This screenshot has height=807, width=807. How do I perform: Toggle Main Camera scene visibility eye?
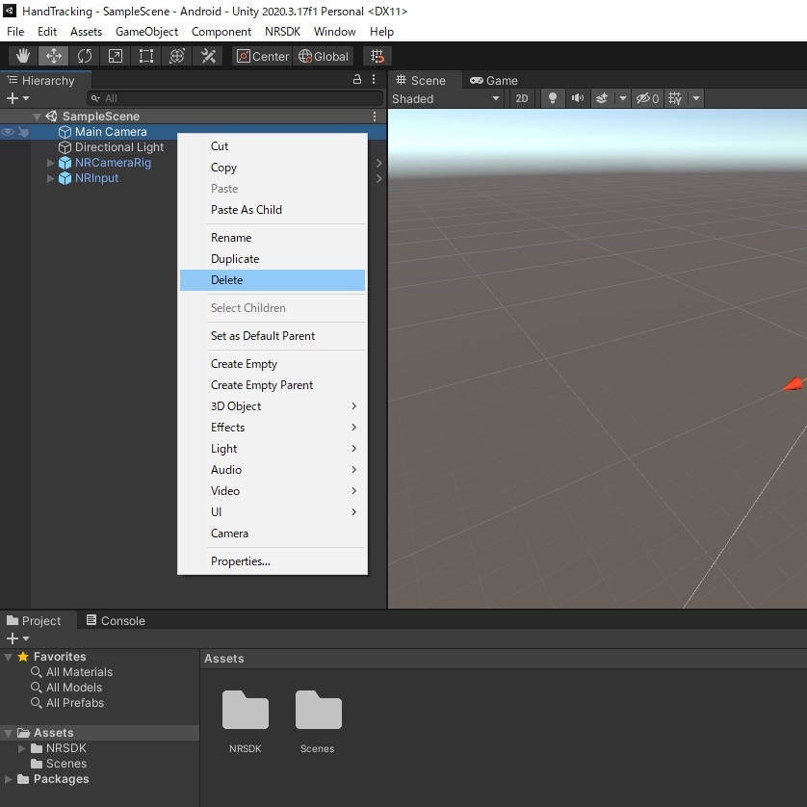pos(7,132)
